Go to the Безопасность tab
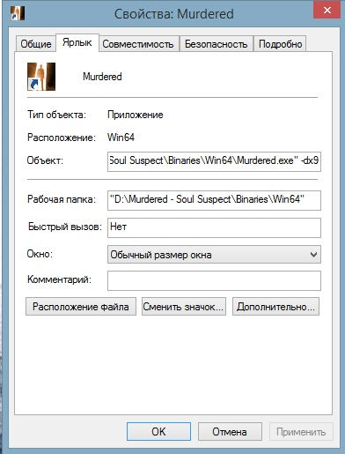 coord(217,44)
